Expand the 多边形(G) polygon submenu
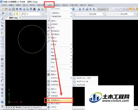This screenshot has width=138, height=110. pos(60,78)
